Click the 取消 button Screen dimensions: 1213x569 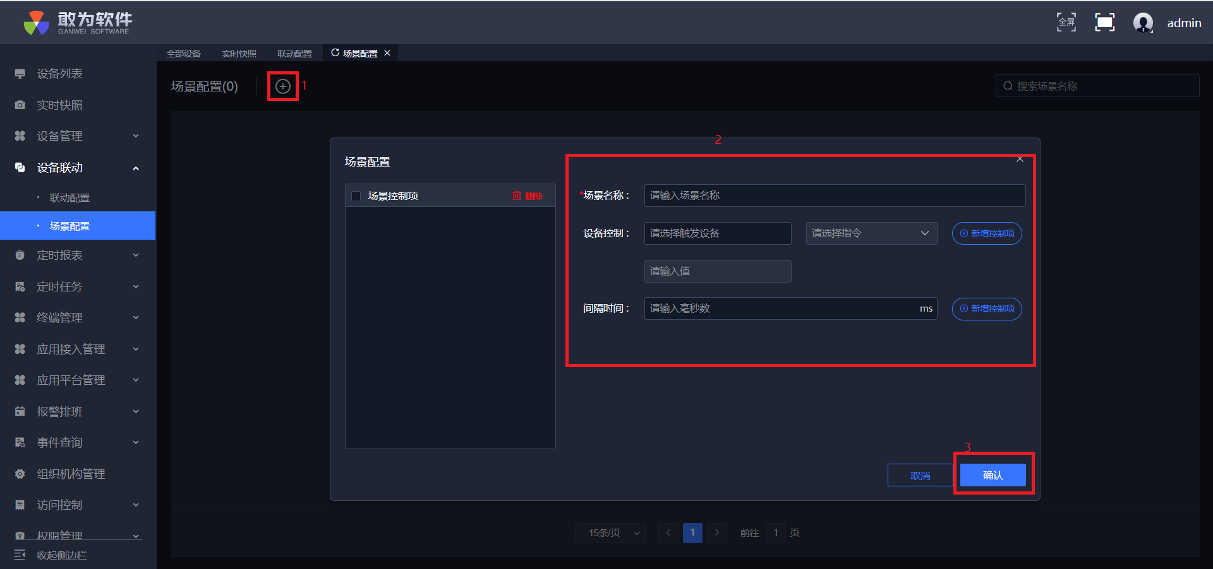click(920, 475)
